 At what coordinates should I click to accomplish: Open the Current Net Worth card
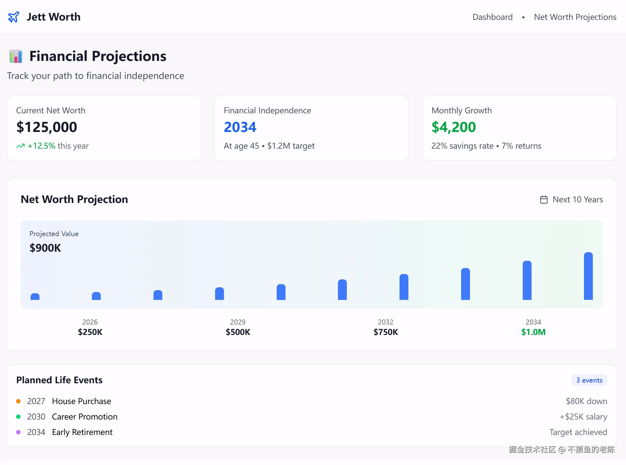104,128
